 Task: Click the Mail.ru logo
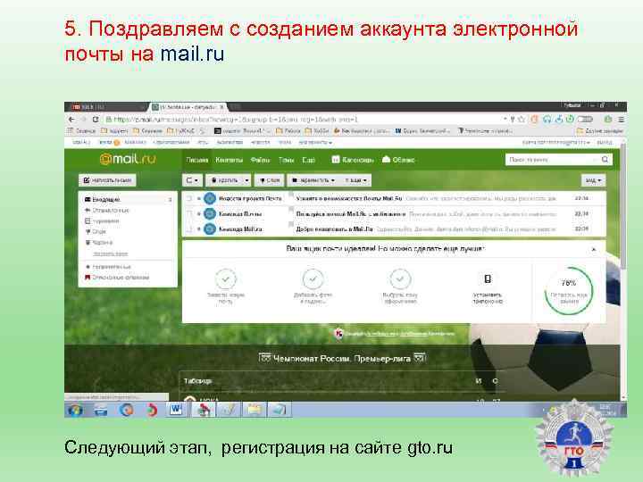128,159
